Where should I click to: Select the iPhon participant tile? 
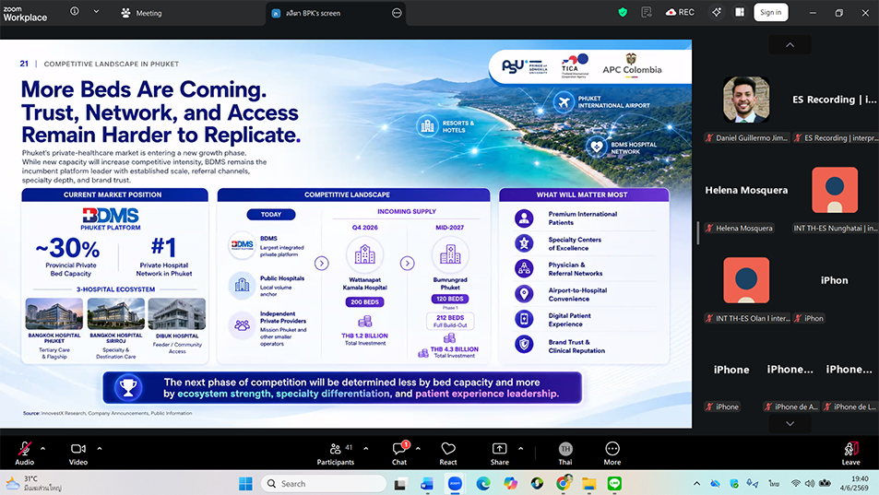click(834, 280)
